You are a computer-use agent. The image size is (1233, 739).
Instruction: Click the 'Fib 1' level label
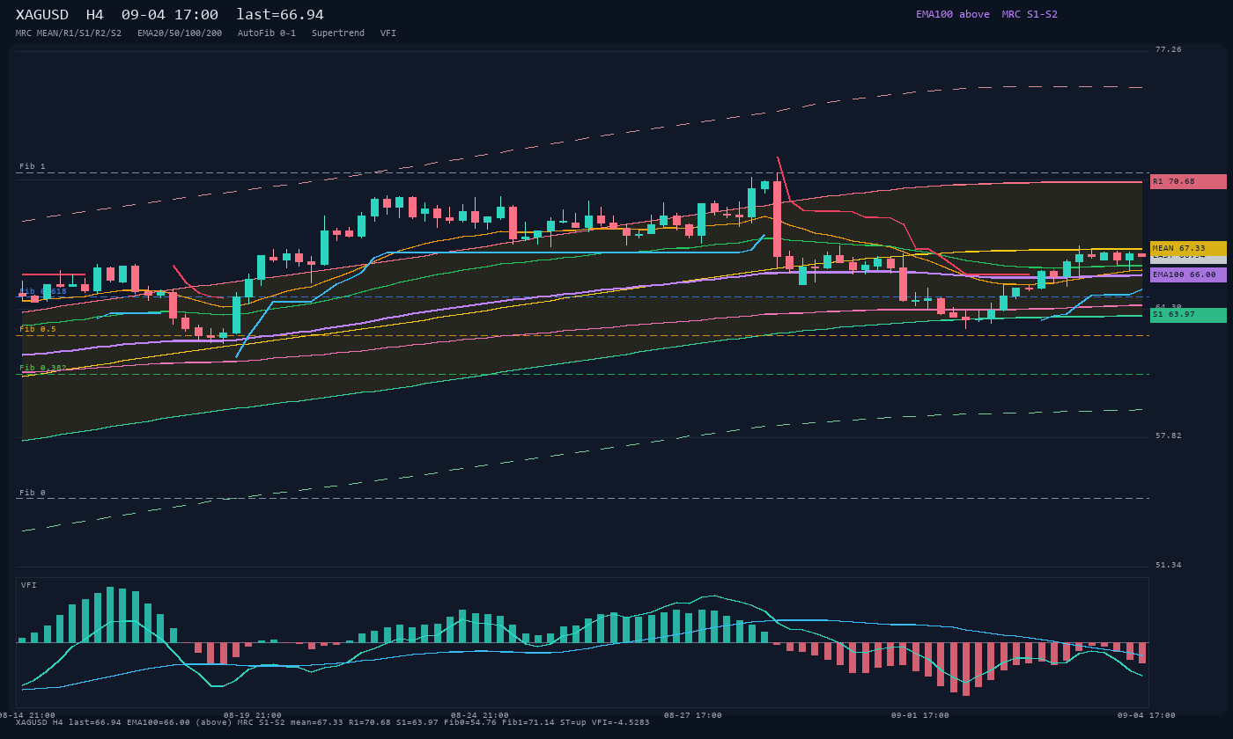tap(33, 166)
